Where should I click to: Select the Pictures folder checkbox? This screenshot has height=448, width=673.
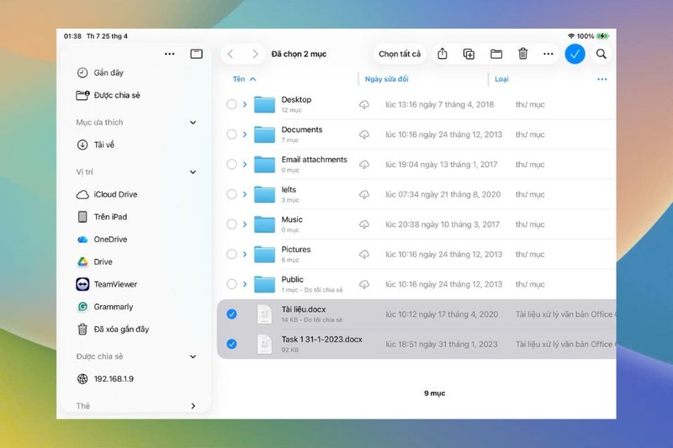click(x=231, y=254)
